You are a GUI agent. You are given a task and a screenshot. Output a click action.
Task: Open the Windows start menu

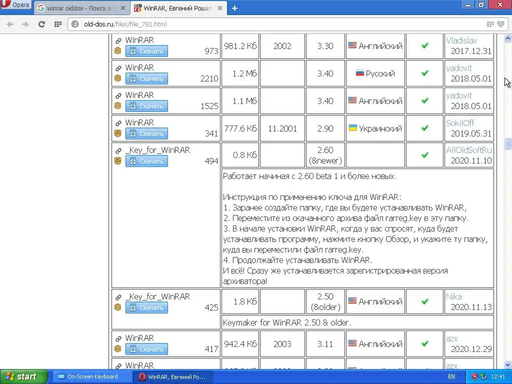[23, 376]
